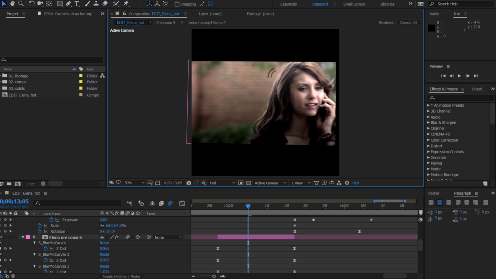Select the Puppet Pin tool
The image size is (496, 279).
tap(126, 4)
